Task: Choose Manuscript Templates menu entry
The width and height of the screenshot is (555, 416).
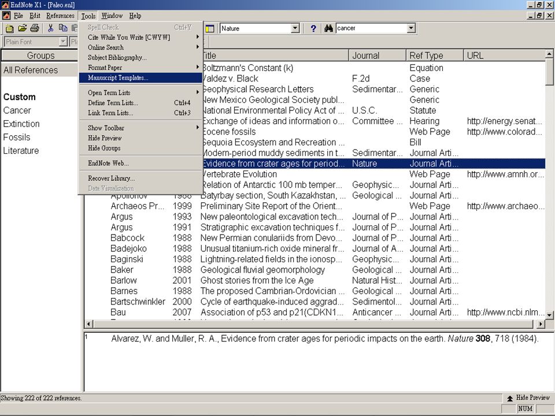Action: (140, 78)
